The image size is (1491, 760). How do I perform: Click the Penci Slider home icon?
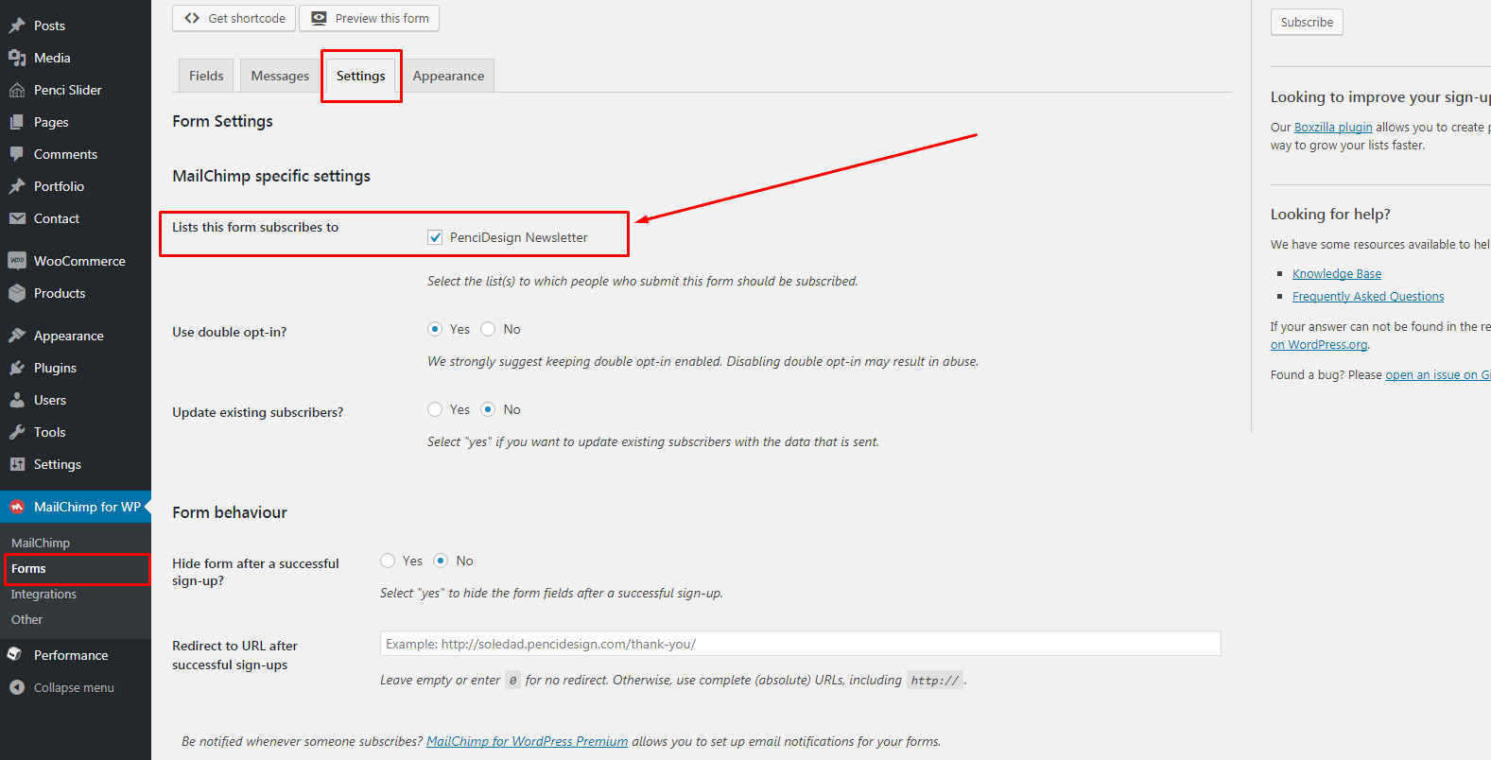tap(17, 90)
